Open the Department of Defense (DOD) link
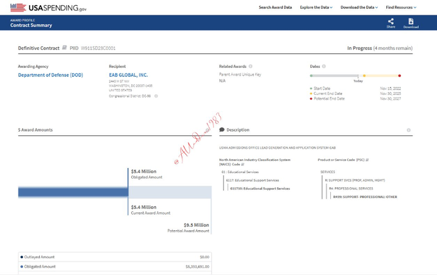This screenshot has height=275, width=437. point(50,75)
